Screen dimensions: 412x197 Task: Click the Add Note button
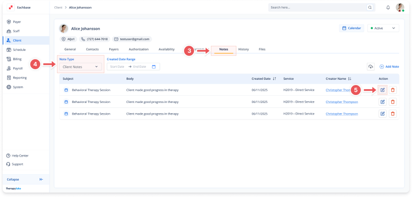coord(389,67)
